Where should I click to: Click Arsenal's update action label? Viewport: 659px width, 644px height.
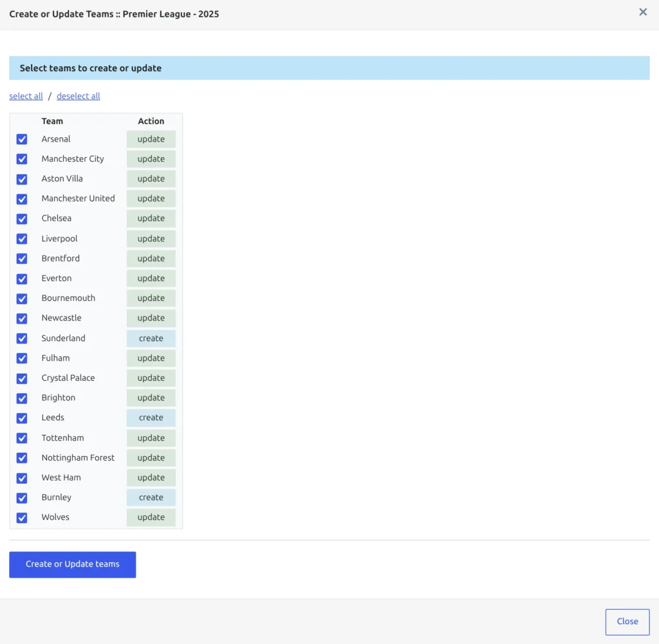151,139
